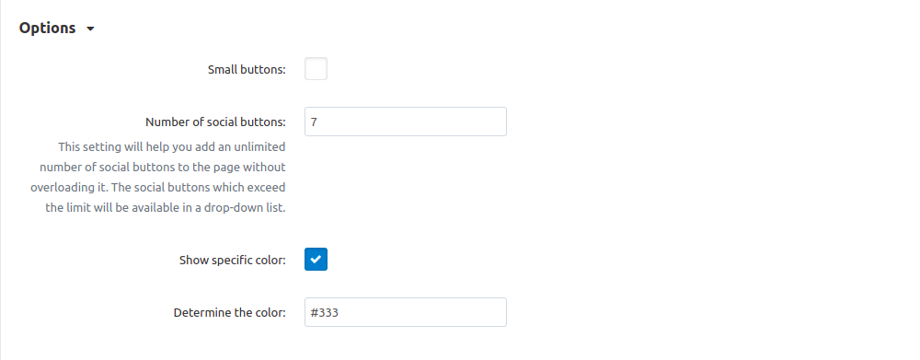Click the "Determine the color:" label
Viewport: 920px width, 360px height.
click(229, 312)
